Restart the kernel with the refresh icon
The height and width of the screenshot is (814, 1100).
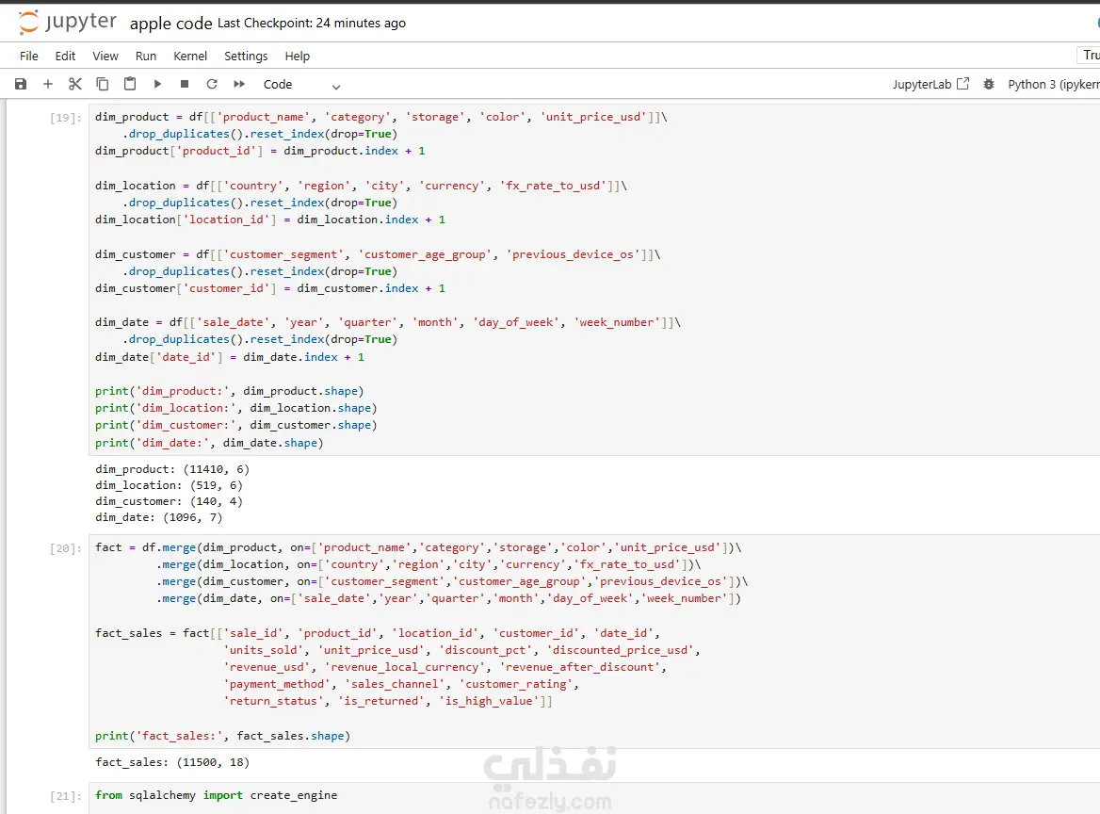click(x=212, y=84)
